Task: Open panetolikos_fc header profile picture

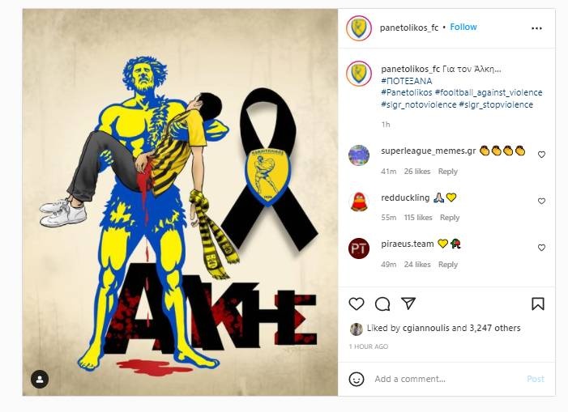Action: point(359,28)
